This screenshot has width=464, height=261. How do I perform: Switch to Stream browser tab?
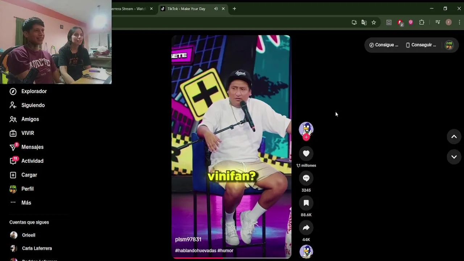point(129,9)
